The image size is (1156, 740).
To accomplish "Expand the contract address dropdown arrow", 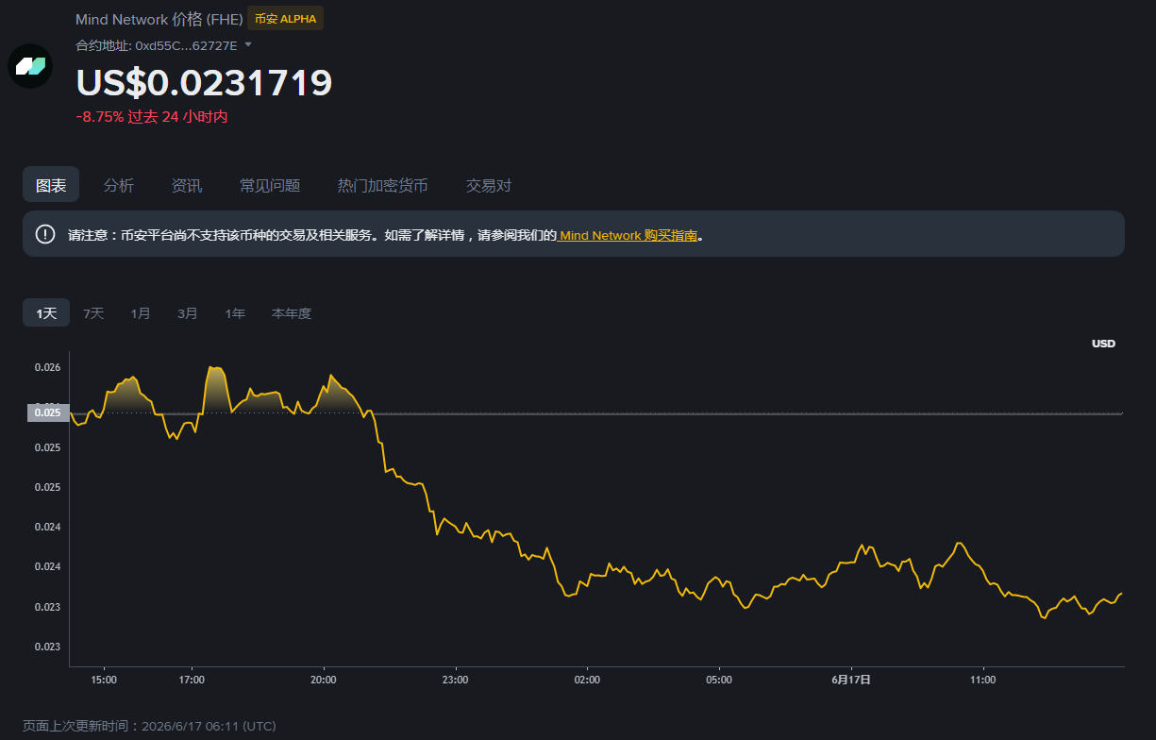I will point(248,44).
